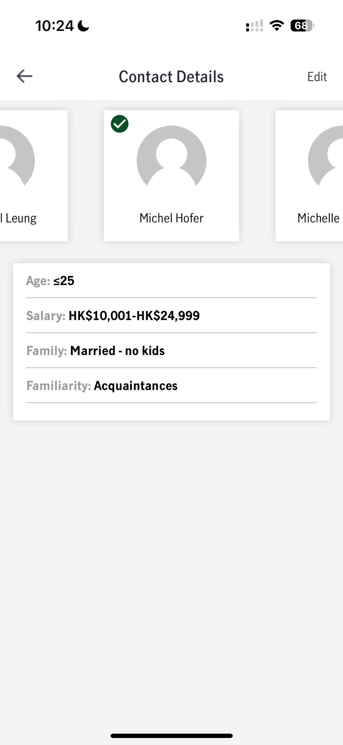Tap the home indicator bar

point(171,736)
